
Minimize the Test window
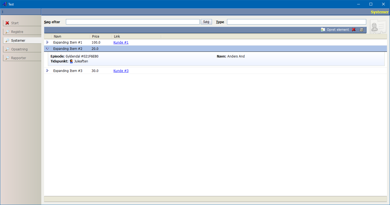click(x=358, y=4)
